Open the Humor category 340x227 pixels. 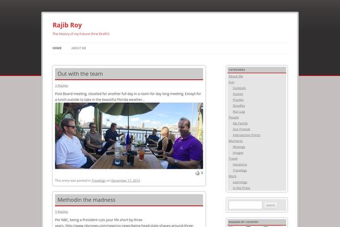pos(238,94)
